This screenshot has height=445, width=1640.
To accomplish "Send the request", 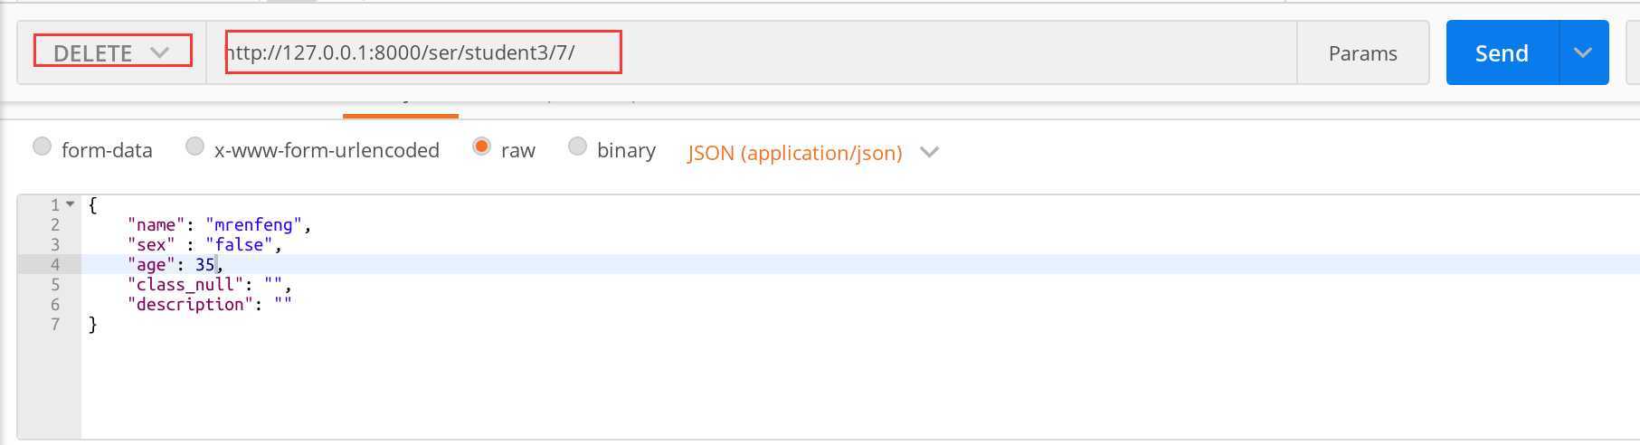I will tap(1502, 53).
